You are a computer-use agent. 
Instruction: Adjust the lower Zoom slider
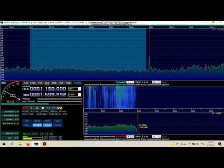(134, 139)
